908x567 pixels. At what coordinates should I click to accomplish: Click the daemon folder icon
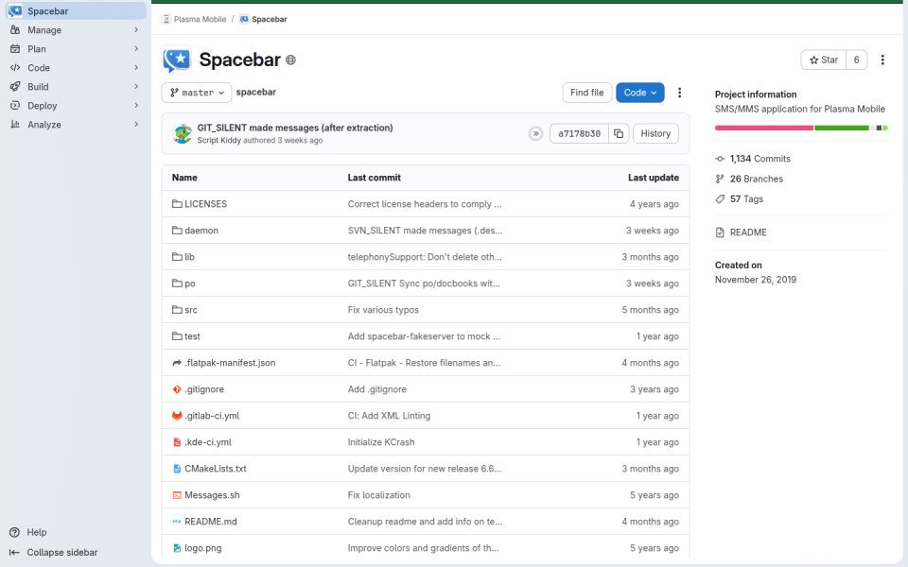point(177,231)
